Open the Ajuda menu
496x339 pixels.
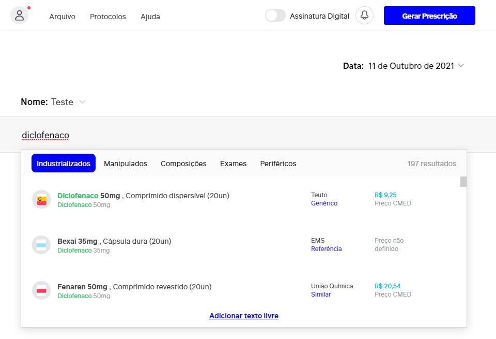150,17
